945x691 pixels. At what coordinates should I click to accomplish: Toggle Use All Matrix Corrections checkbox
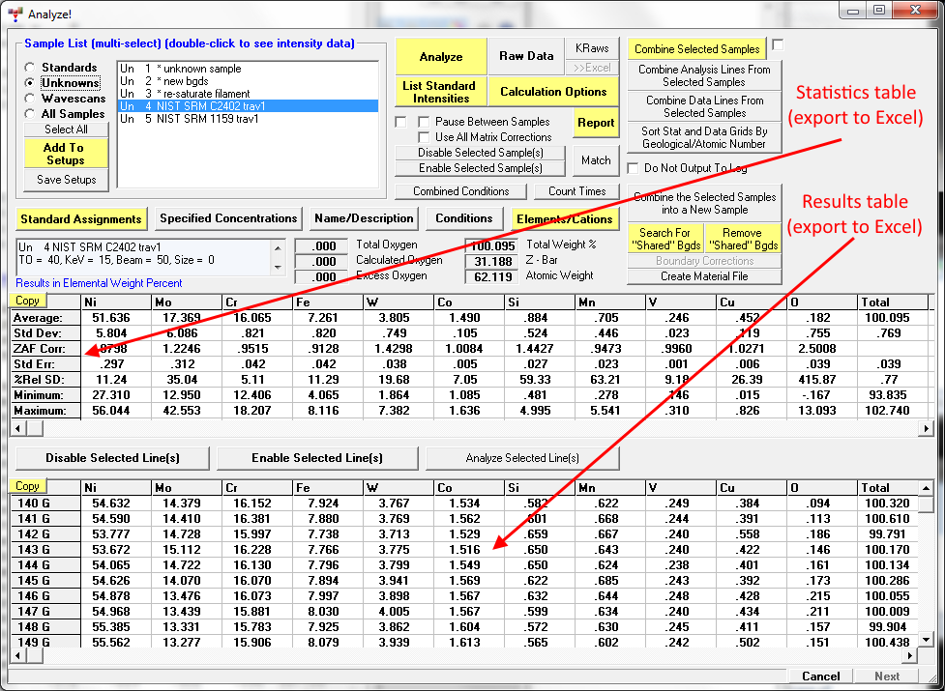[424, 137]
